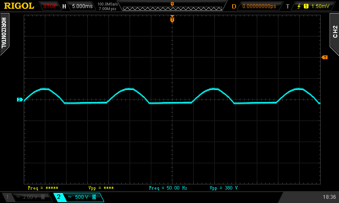Click the channel 2 bandwidth limit icon
The image size is (339, 203).
tap(94, 197)
